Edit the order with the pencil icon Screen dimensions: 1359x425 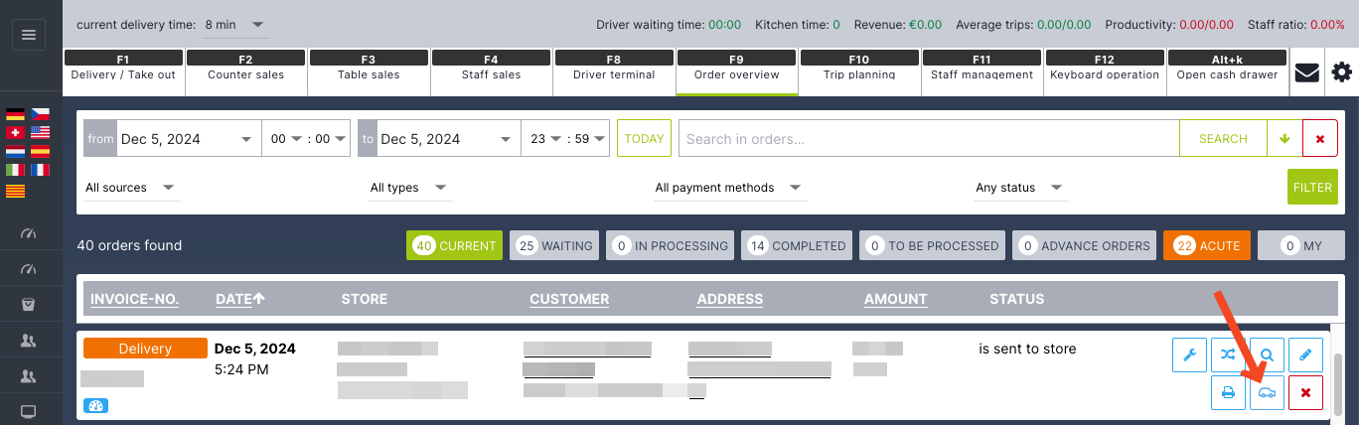pyautogui.click(x=1305, y=354)
